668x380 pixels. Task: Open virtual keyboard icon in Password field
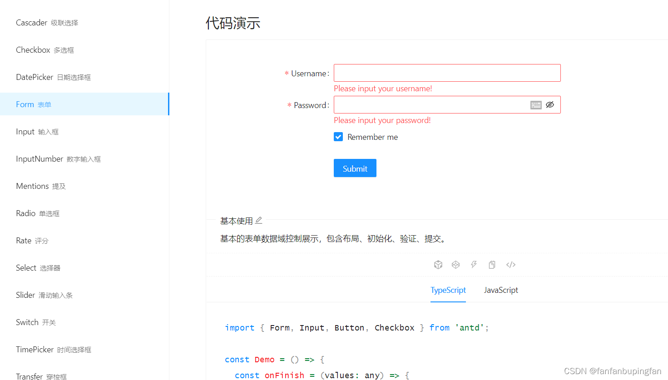[536, 105]
